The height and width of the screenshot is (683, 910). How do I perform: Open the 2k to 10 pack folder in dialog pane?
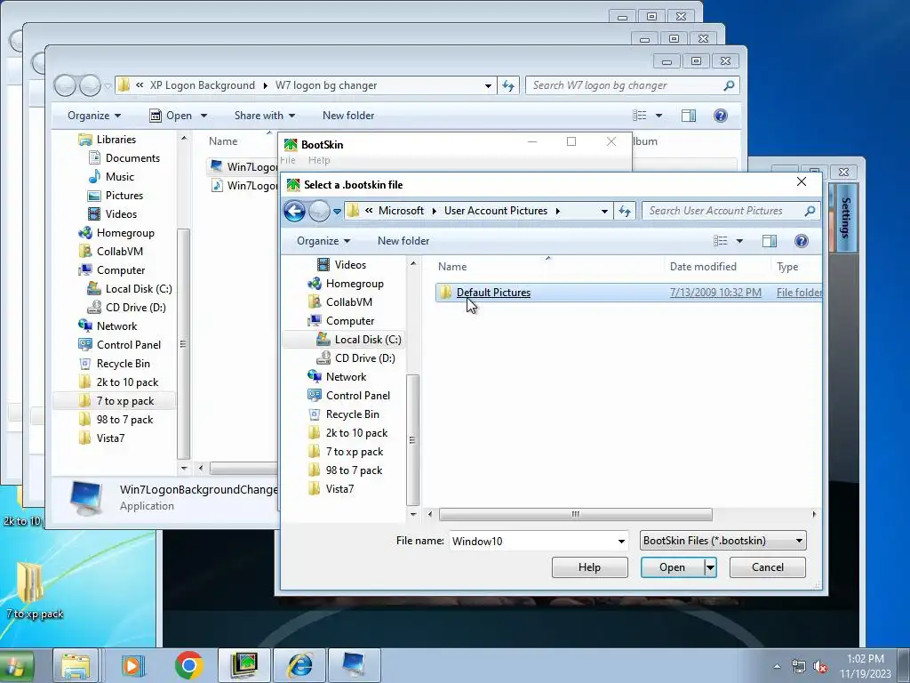[x=356, y=433]
